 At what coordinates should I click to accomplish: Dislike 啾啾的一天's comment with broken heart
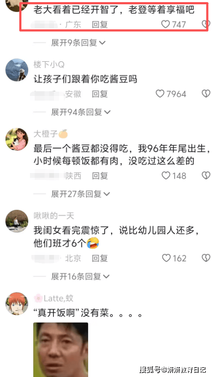206,258
